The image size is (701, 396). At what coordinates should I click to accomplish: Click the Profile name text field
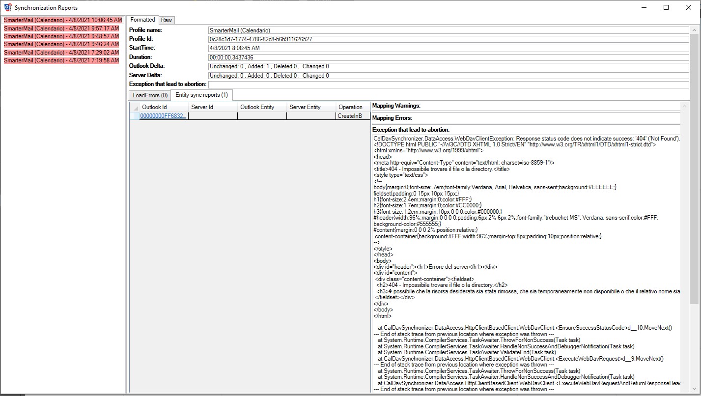448,30
